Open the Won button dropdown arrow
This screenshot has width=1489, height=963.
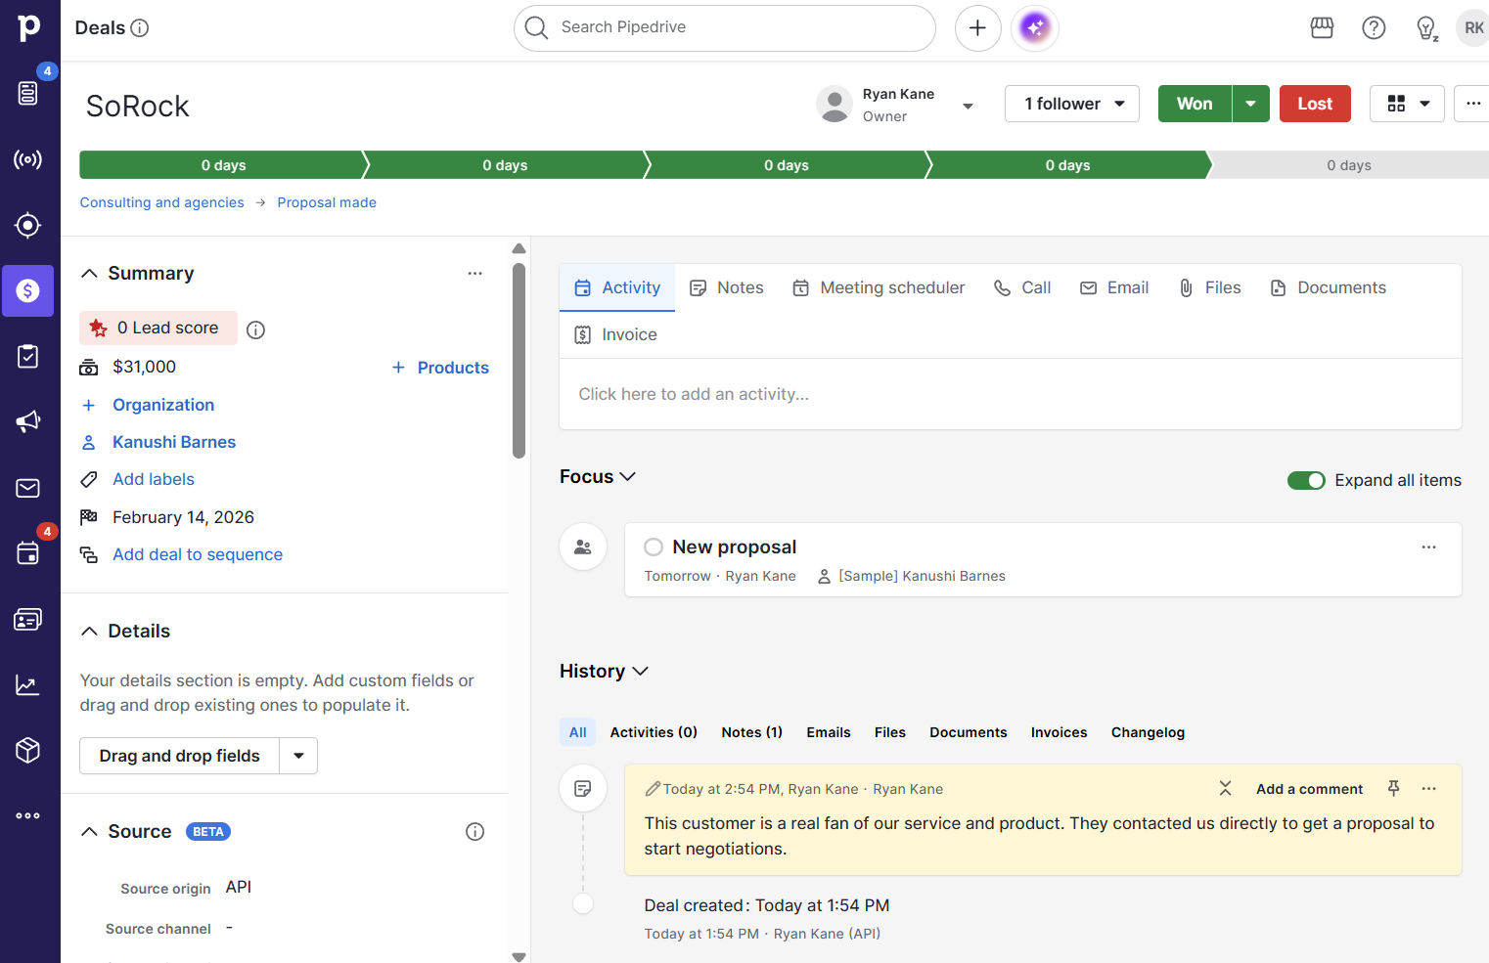[1250, 103]
